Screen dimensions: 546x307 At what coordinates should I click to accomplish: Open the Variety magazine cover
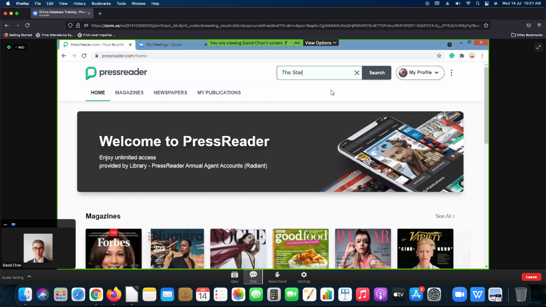(x=425, y=248)
